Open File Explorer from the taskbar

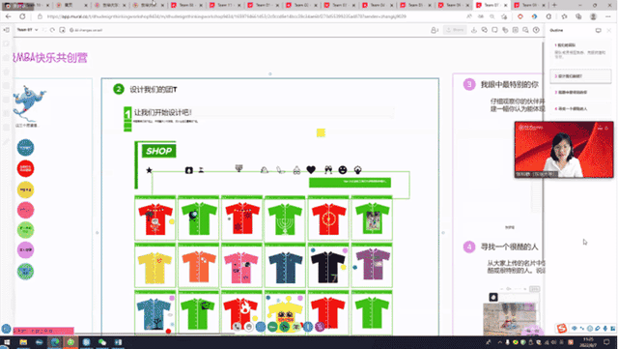pos(23,342)
